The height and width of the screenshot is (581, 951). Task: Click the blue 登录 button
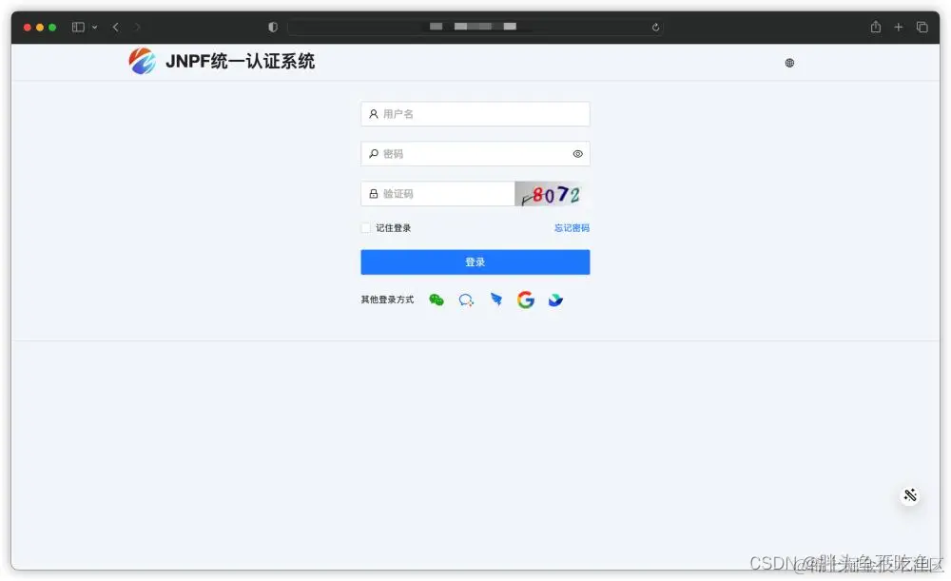pyautogui.click(x=475, y=262)
